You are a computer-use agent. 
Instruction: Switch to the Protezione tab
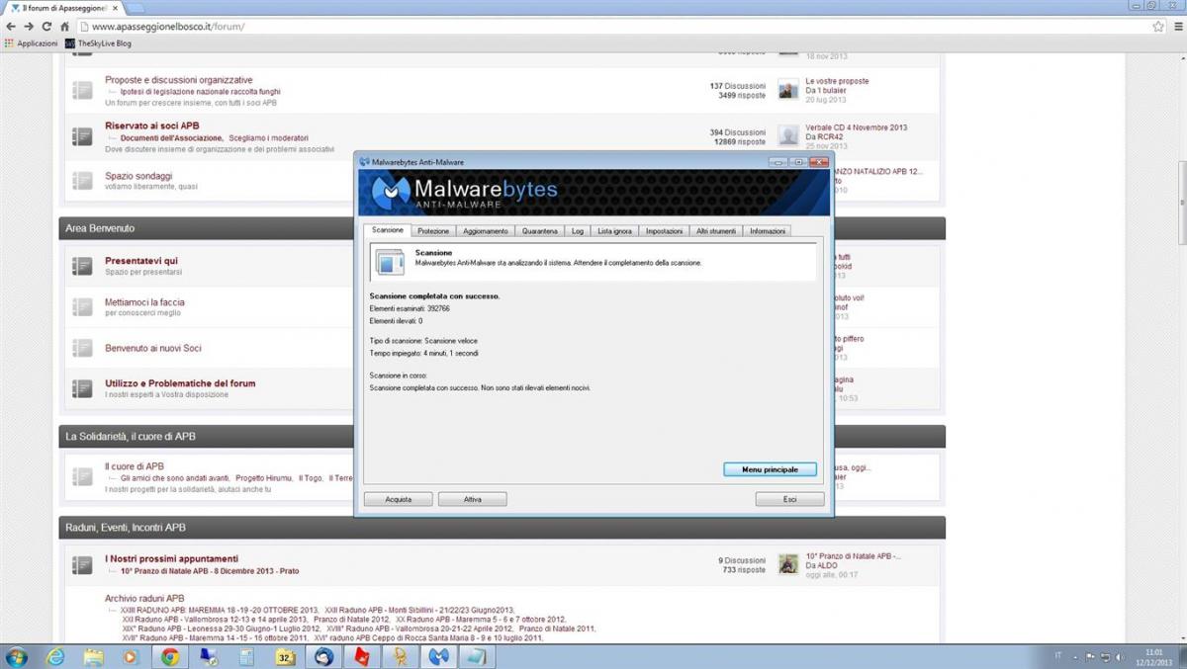pos(433,231)
